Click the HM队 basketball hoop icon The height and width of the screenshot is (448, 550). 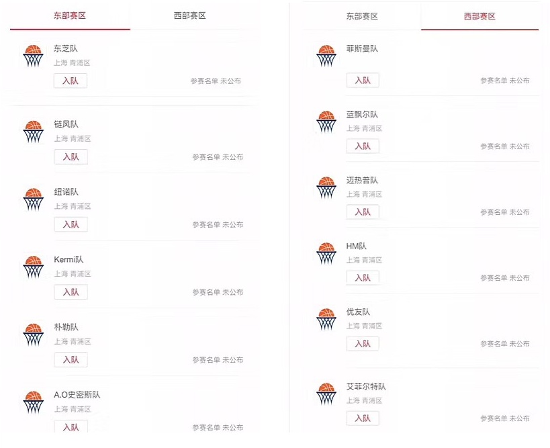tap(326, 253)
